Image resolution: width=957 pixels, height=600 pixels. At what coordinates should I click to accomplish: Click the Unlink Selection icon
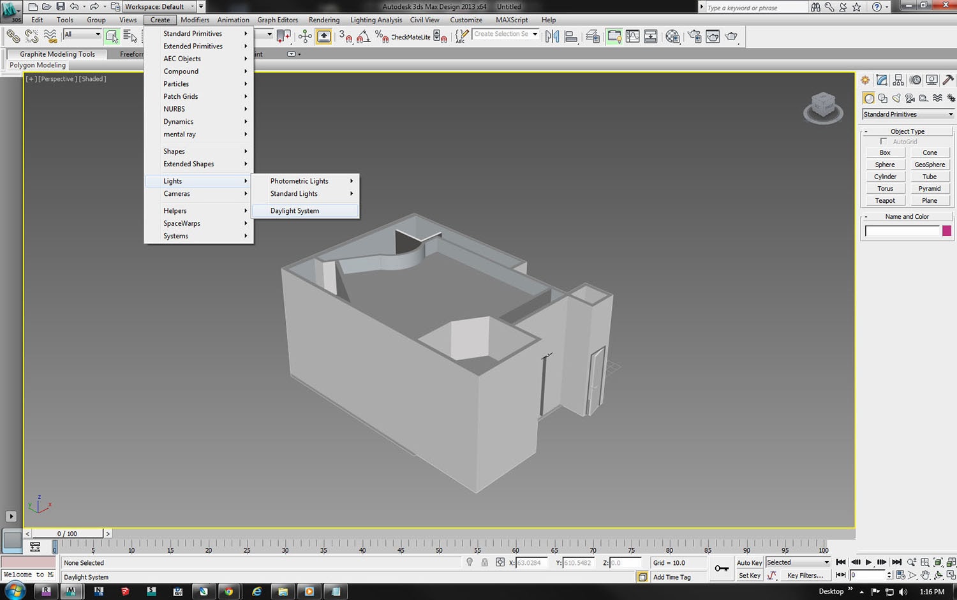31,36
